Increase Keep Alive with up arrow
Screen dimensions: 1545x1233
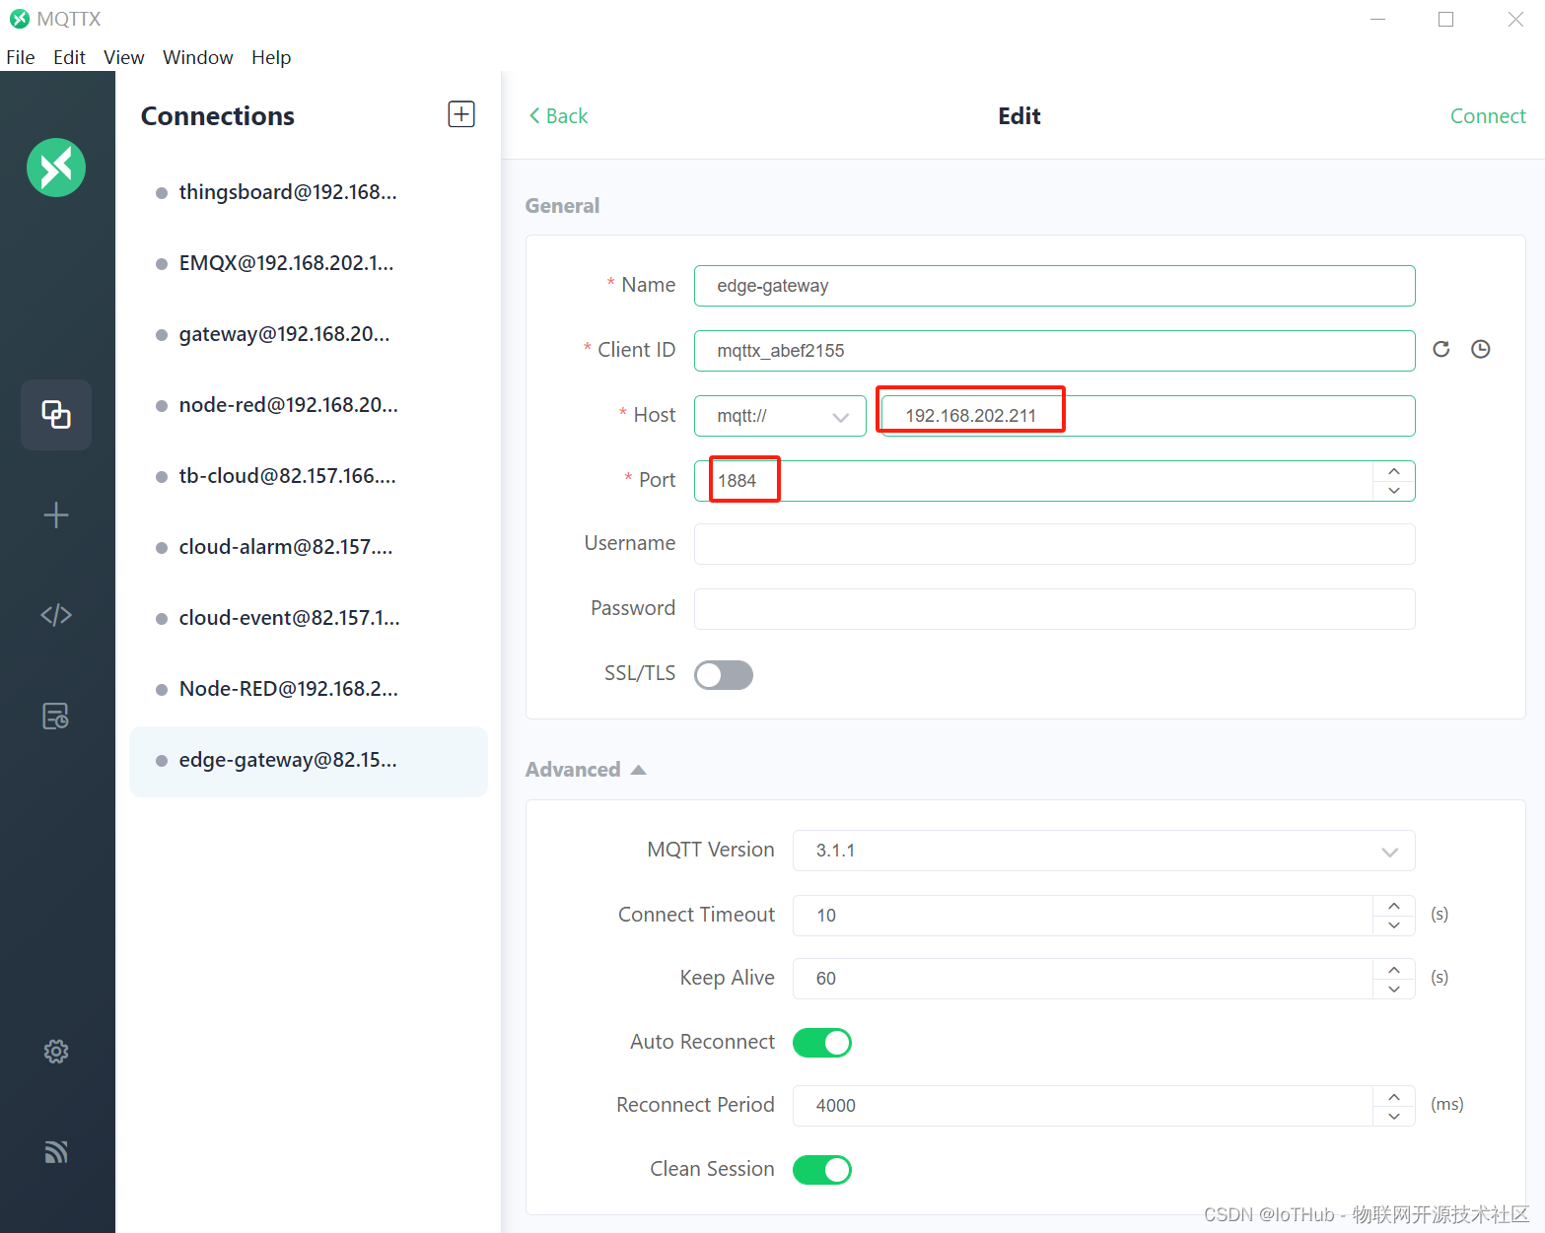(x=1394, y=970)
